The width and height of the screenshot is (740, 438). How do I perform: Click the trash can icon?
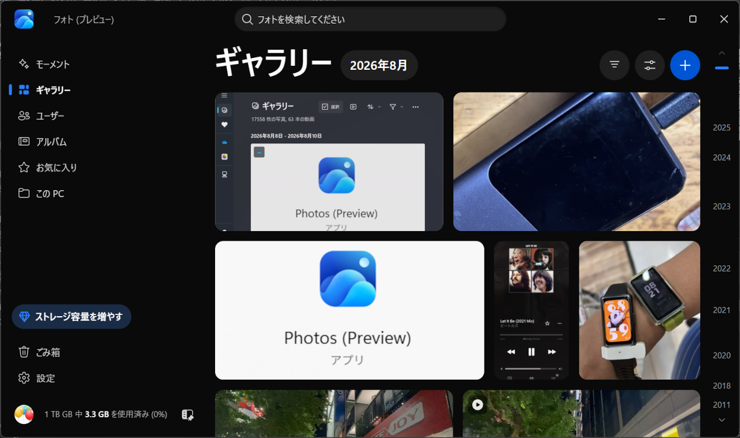[x=24, y=352]
